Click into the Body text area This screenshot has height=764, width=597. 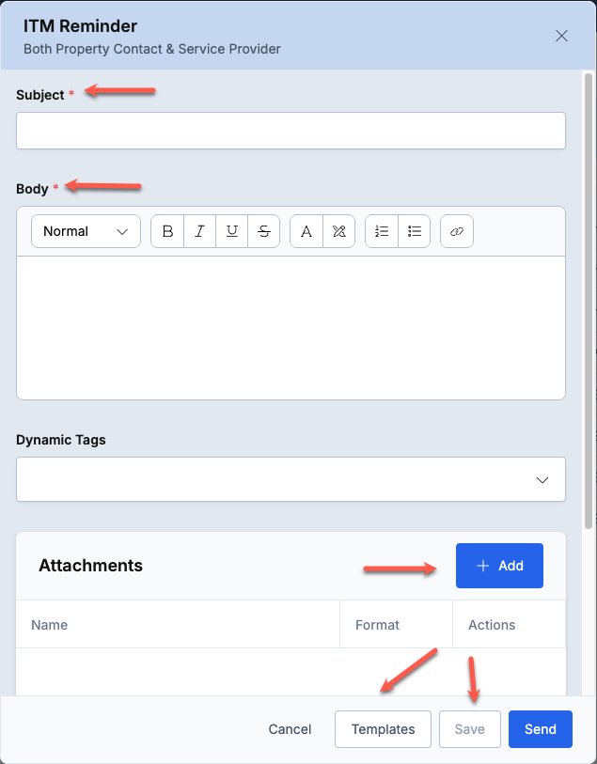click(x=291, y=327)
